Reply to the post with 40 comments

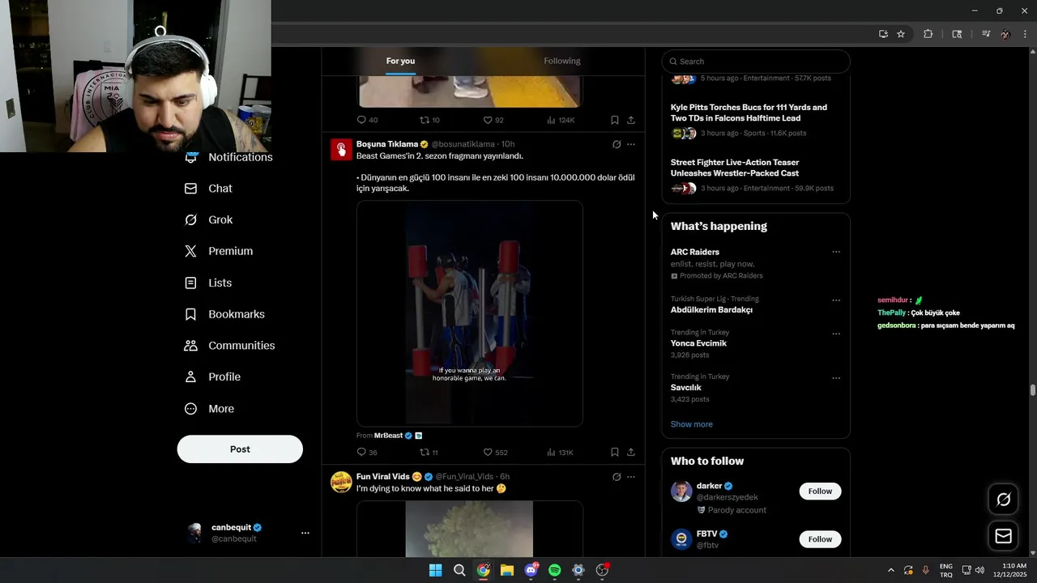pyautogui.click(x=361, y=120)
